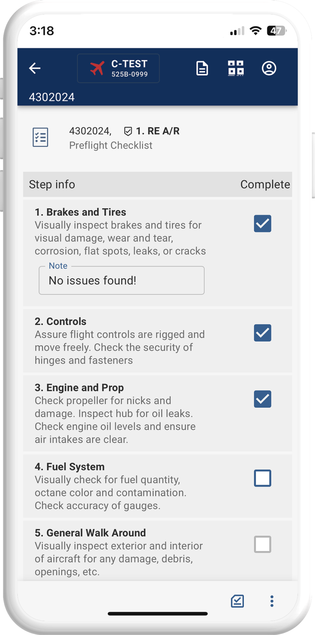Mark Fuel System step complete
This screenshot has height=635, width=315.
(x=262, y=478)
